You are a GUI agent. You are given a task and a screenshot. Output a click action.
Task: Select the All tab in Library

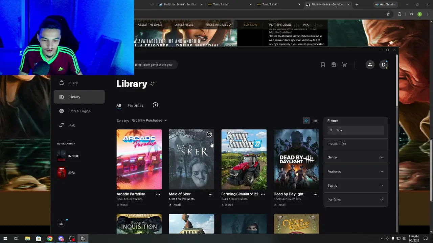coord(119,105)
